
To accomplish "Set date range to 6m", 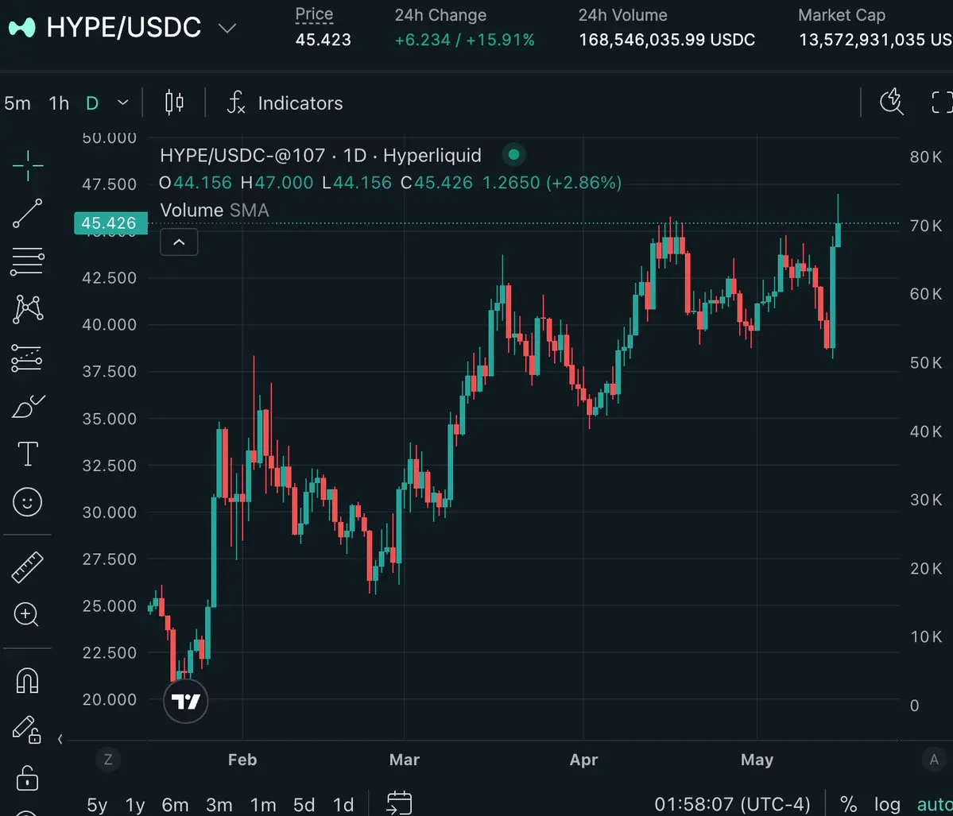I will point(175,805).
